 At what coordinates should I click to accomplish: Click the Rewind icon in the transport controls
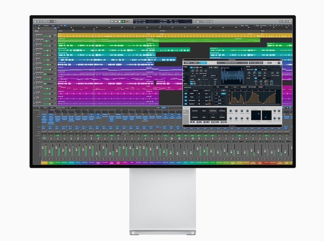[x=112, y=21]
